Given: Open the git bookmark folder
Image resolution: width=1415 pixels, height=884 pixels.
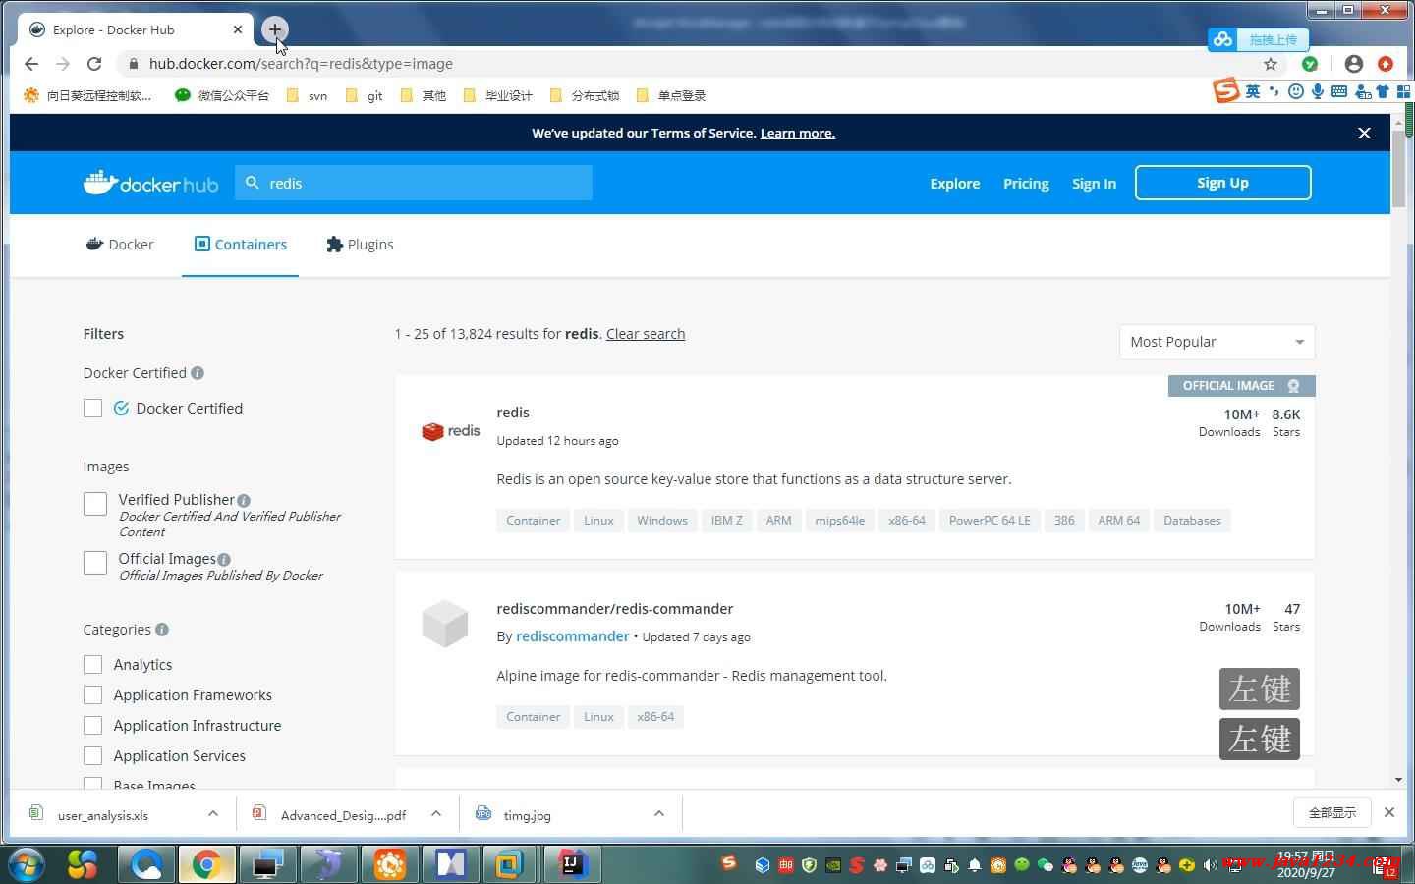Looking at the screenshot, I should 365,96.
